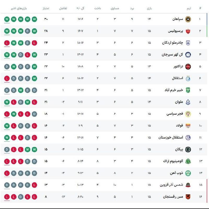209x209 pixels.
Task: Click the امتیاز (points) column header
Action: point(46,8)
